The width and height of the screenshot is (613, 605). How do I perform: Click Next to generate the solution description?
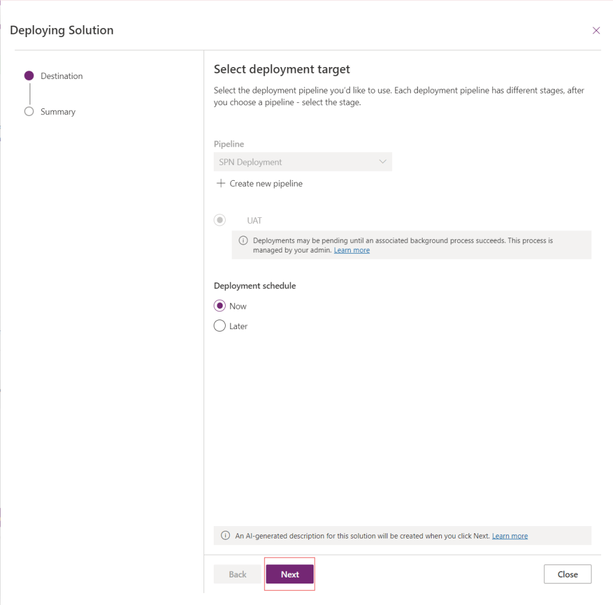(x=289, y=573)
